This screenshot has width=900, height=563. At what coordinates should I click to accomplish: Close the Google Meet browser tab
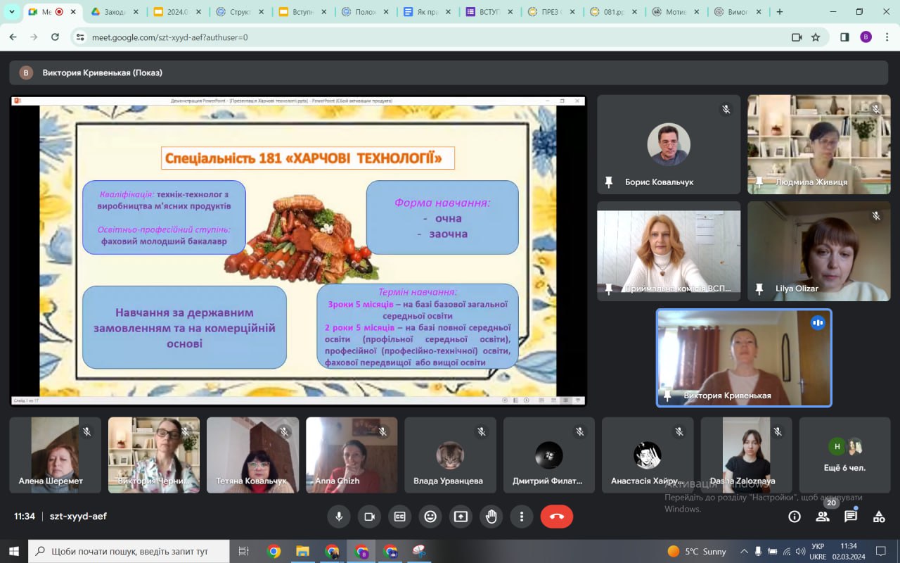click(x=74, y=12)
